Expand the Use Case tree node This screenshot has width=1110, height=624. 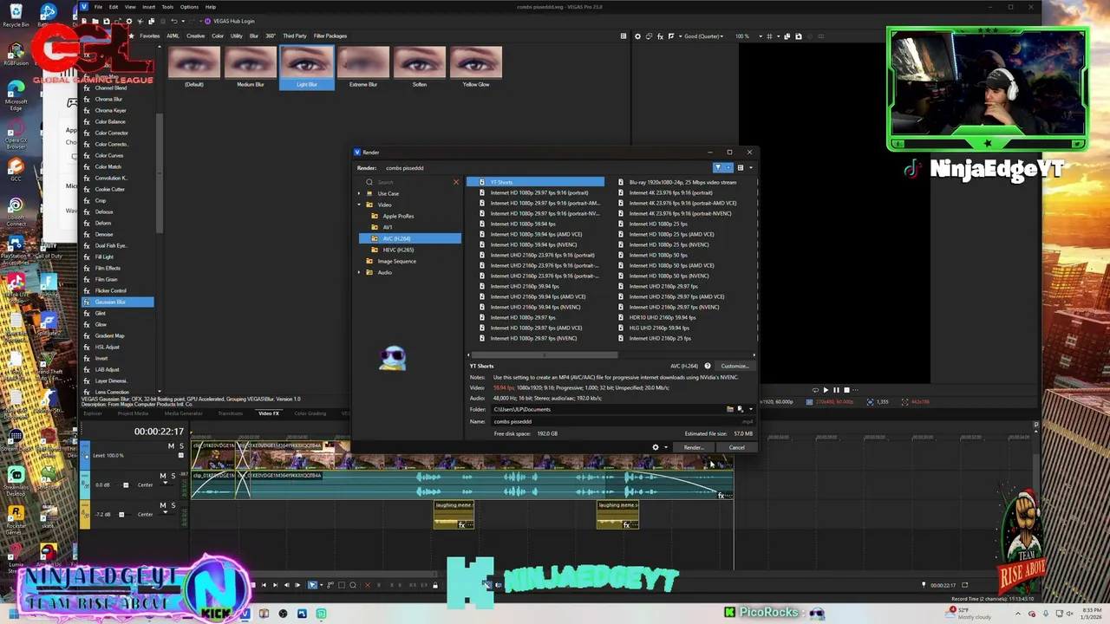[x=359, y=193]
